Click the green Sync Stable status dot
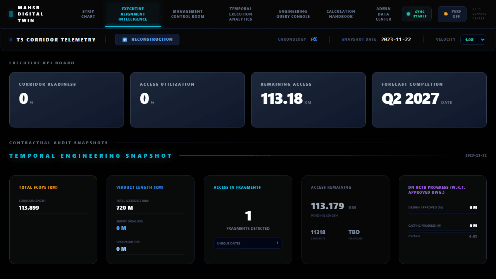Image resolution: width=496 pixels, height=279 pixels. [408, 14]
